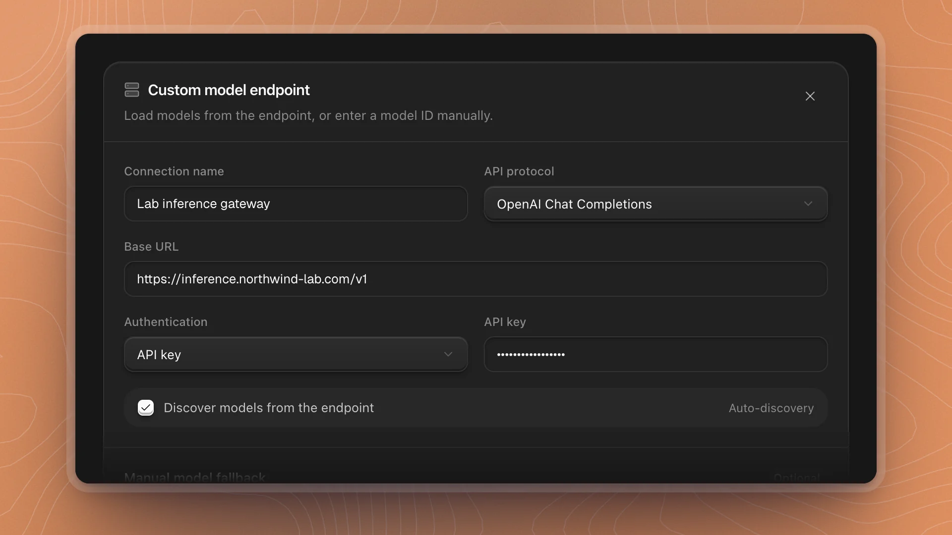Viewport: 952px width, 535px height.
Task: Click the Base URL input field
Action: point(476,279)
